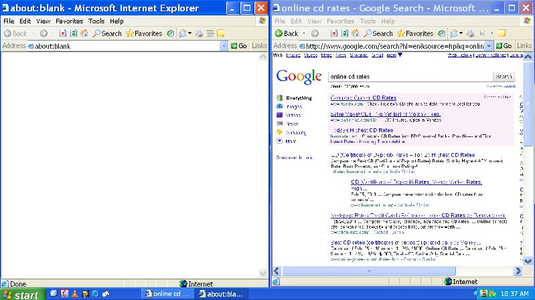535x300 pixels.
Task: Expand Mail dropdown arrow in the about:blank window
Action: [189, 33]
